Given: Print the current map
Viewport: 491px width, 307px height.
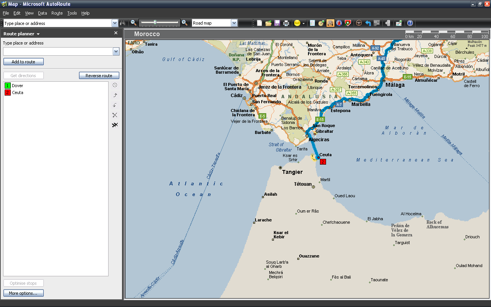Looking at the screenshot, I should point(286,23).
